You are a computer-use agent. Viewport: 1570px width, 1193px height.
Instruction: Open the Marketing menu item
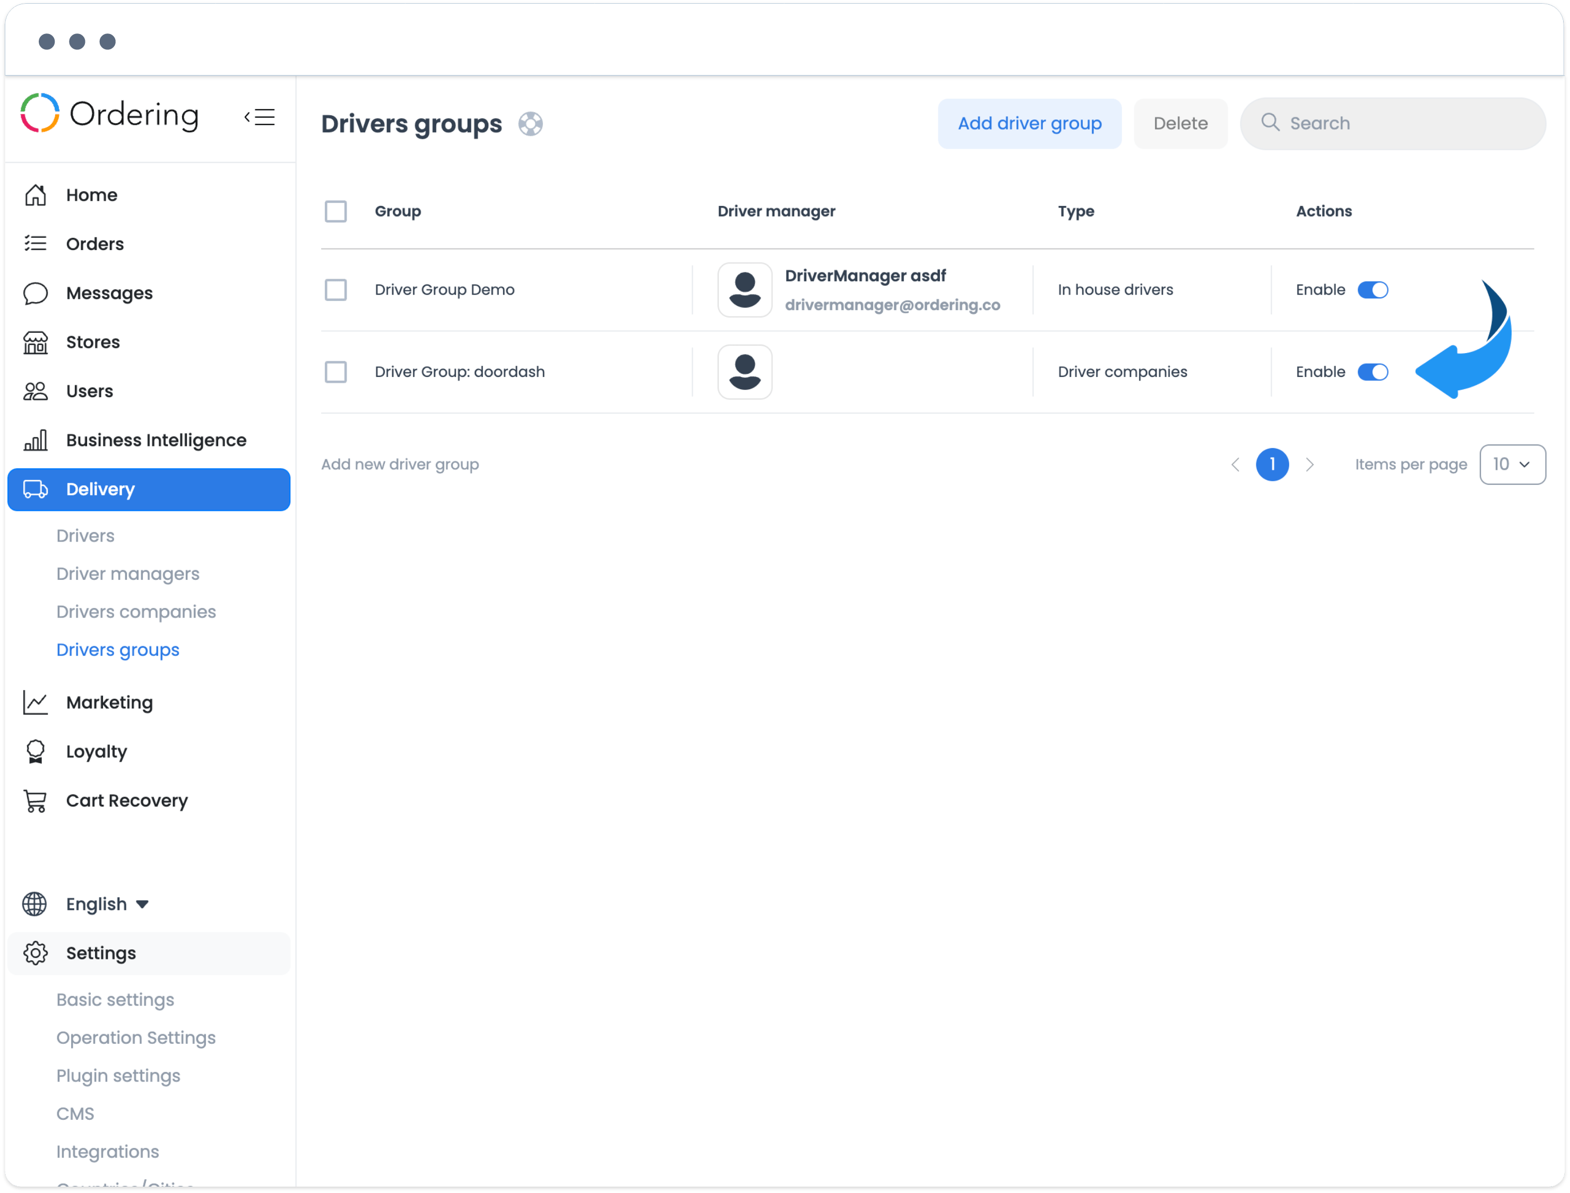(x=148, y=701)
